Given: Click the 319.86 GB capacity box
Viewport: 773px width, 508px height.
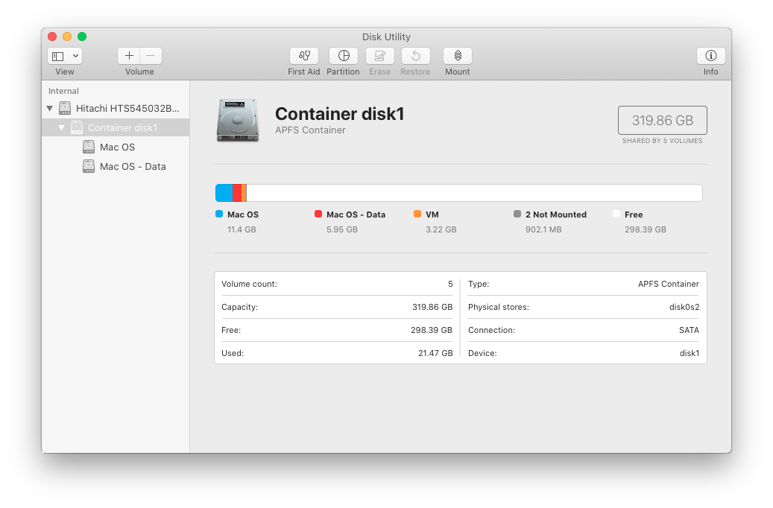Looking at the screenshot, I should (x=663, y=120).
